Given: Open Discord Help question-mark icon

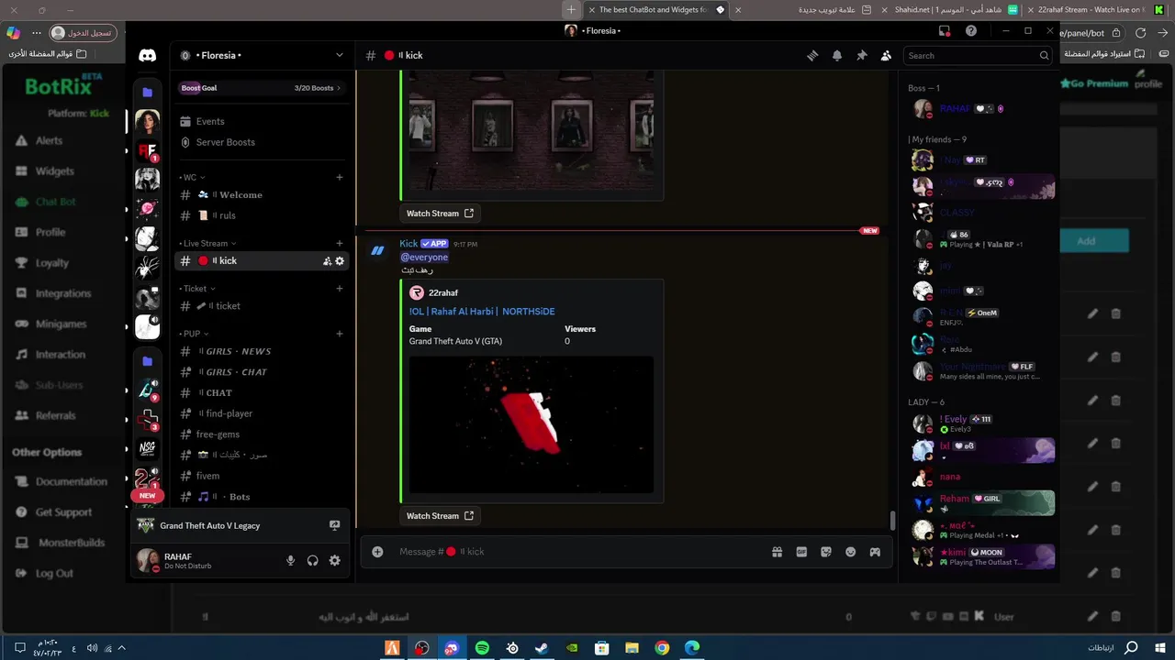Looking at the screenshot, I should click(971, 30).
